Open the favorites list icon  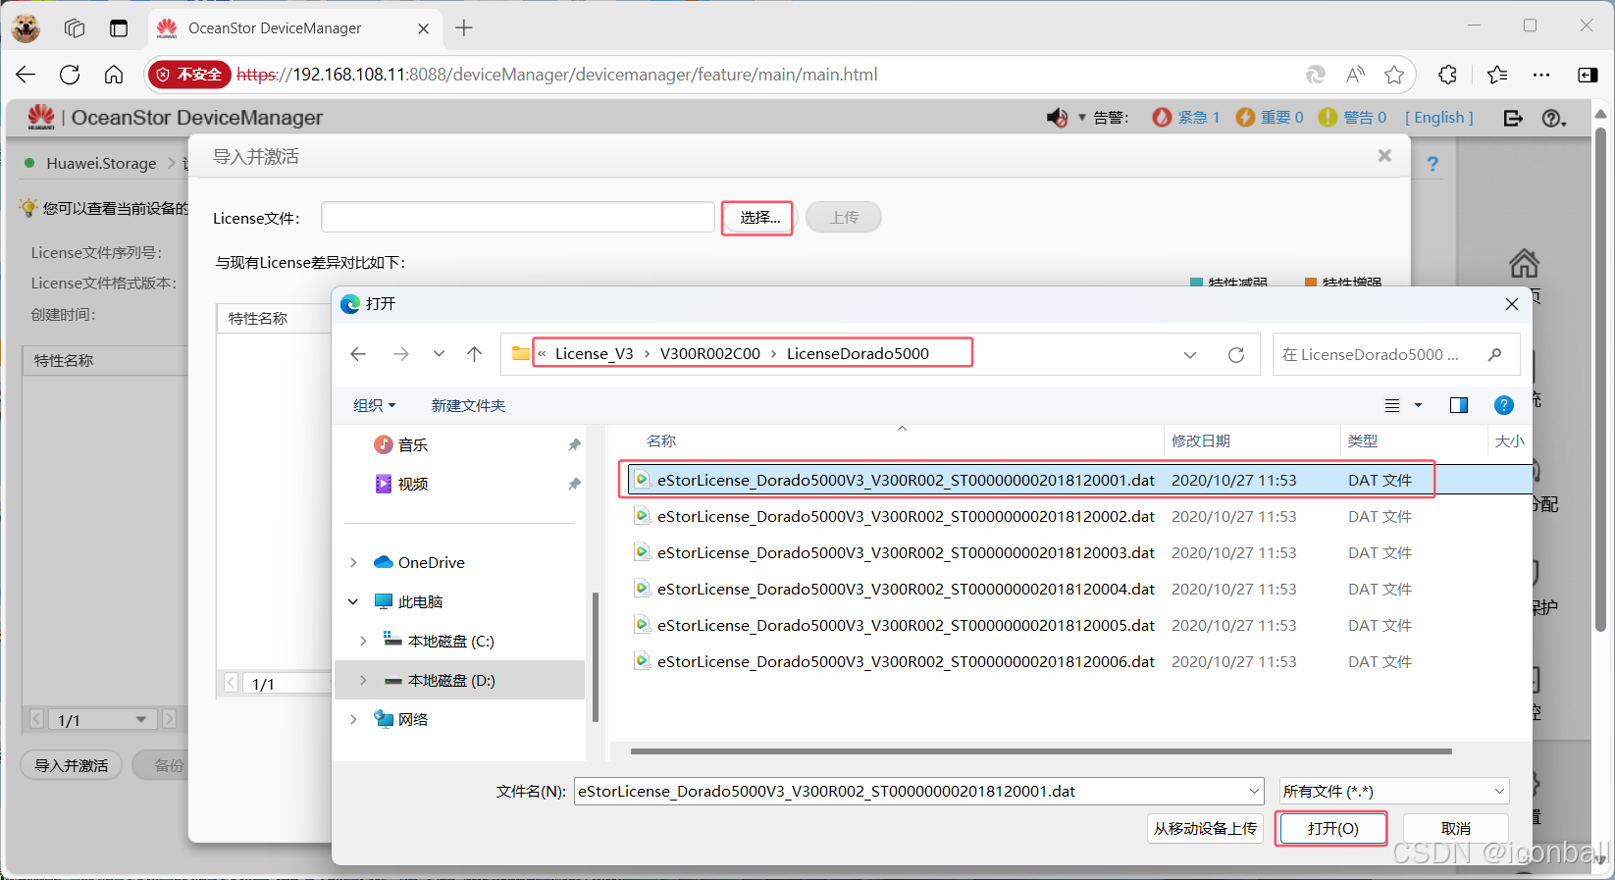(1497, 75)
